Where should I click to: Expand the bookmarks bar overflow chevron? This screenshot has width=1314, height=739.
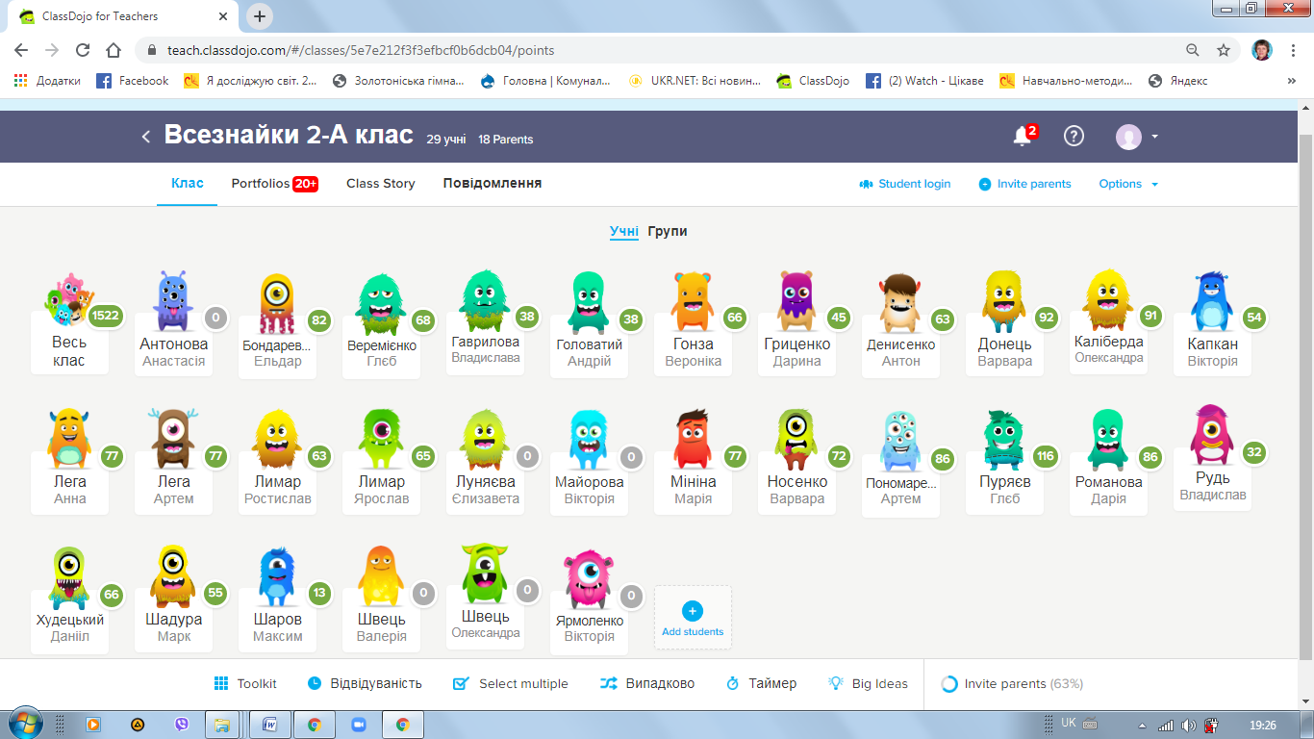[x=1291, y=81]
